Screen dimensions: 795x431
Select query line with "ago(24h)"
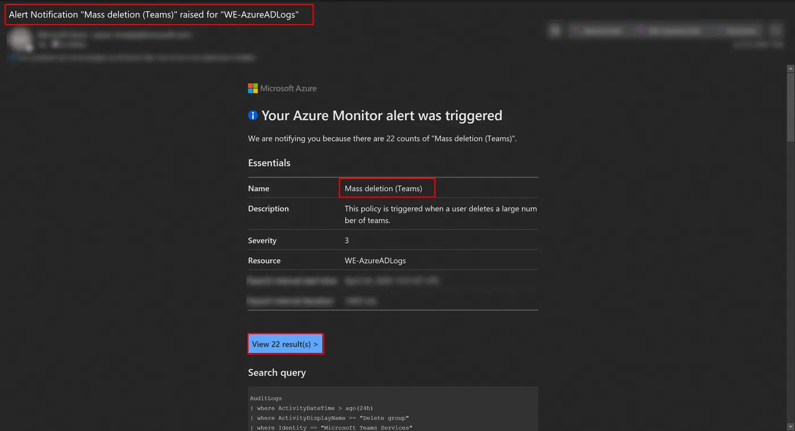point(312,408)
